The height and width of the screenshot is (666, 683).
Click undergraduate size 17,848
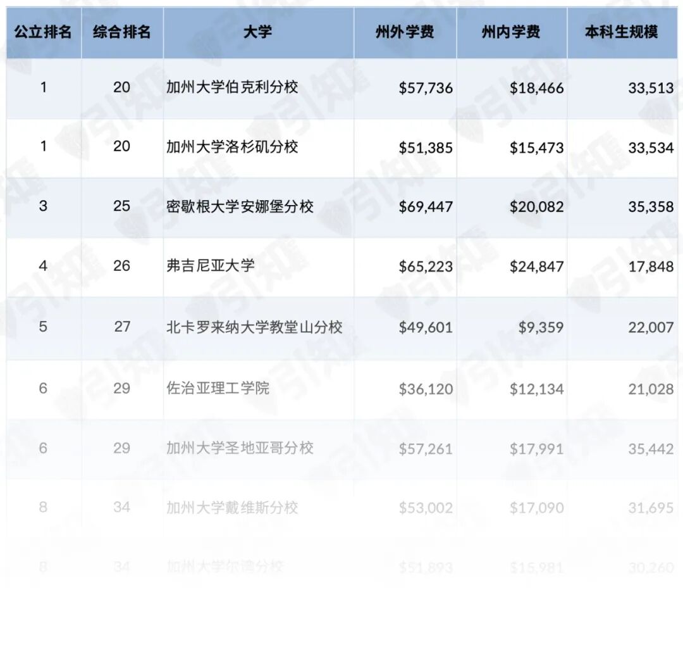[x=651, y=267]
